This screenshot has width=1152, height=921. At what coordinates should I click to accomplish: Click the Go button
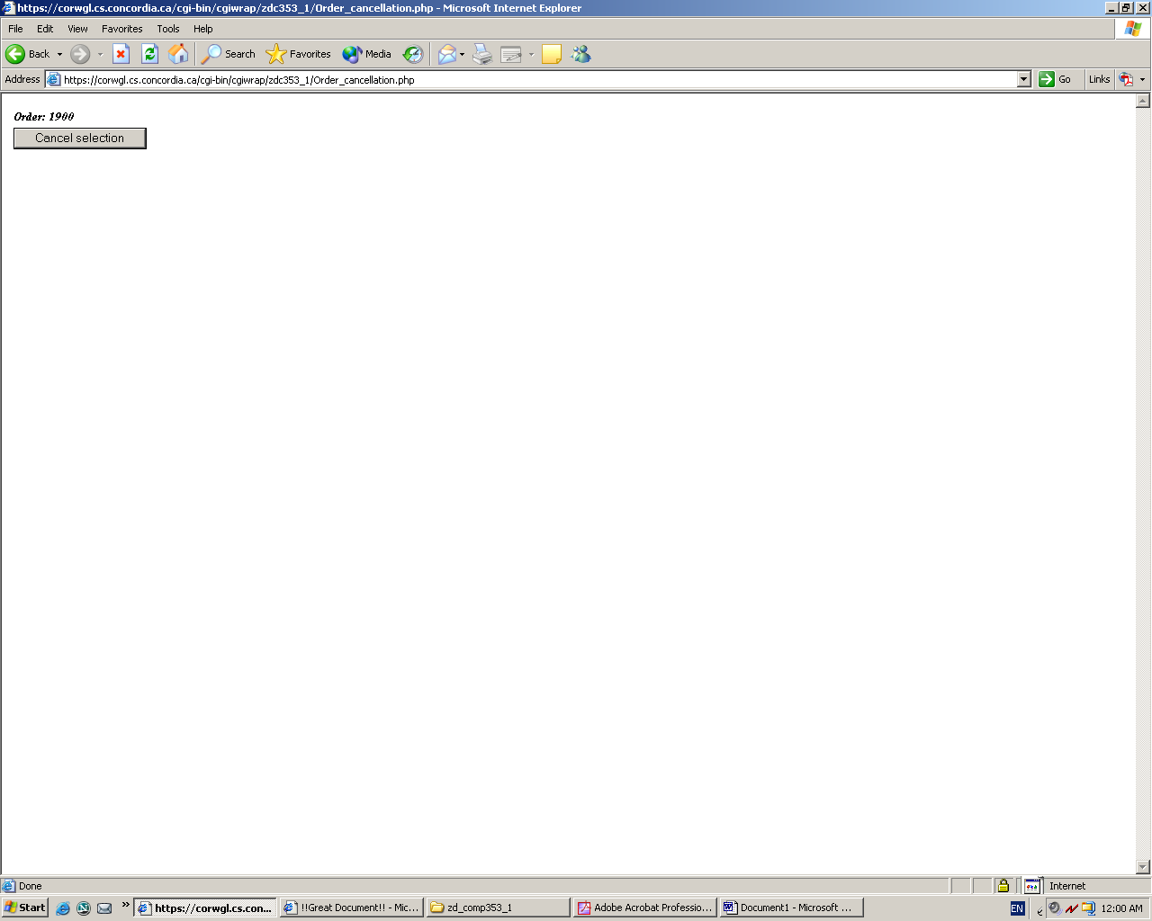click(x=1055, y=79)
